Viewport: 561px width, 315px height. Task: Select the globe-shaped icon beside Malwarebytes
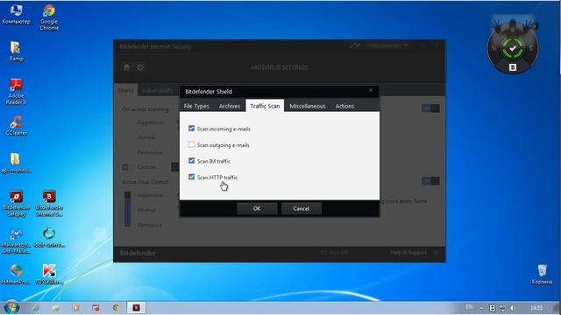click(x=49, y=237)
